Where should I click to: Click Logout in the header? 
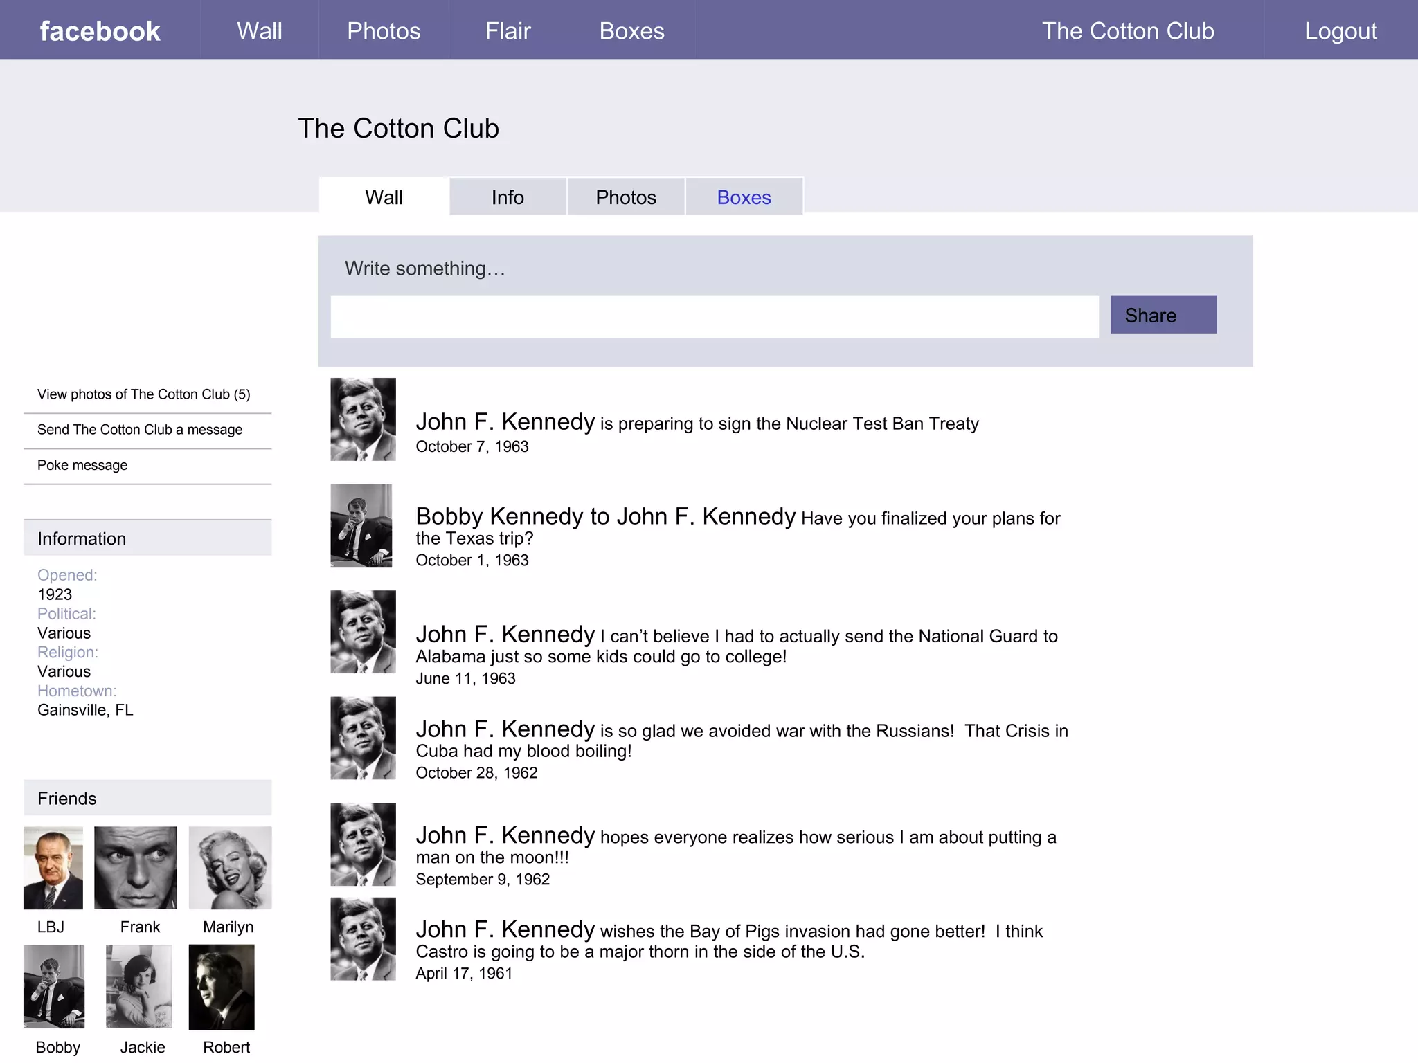point(1340,31)
